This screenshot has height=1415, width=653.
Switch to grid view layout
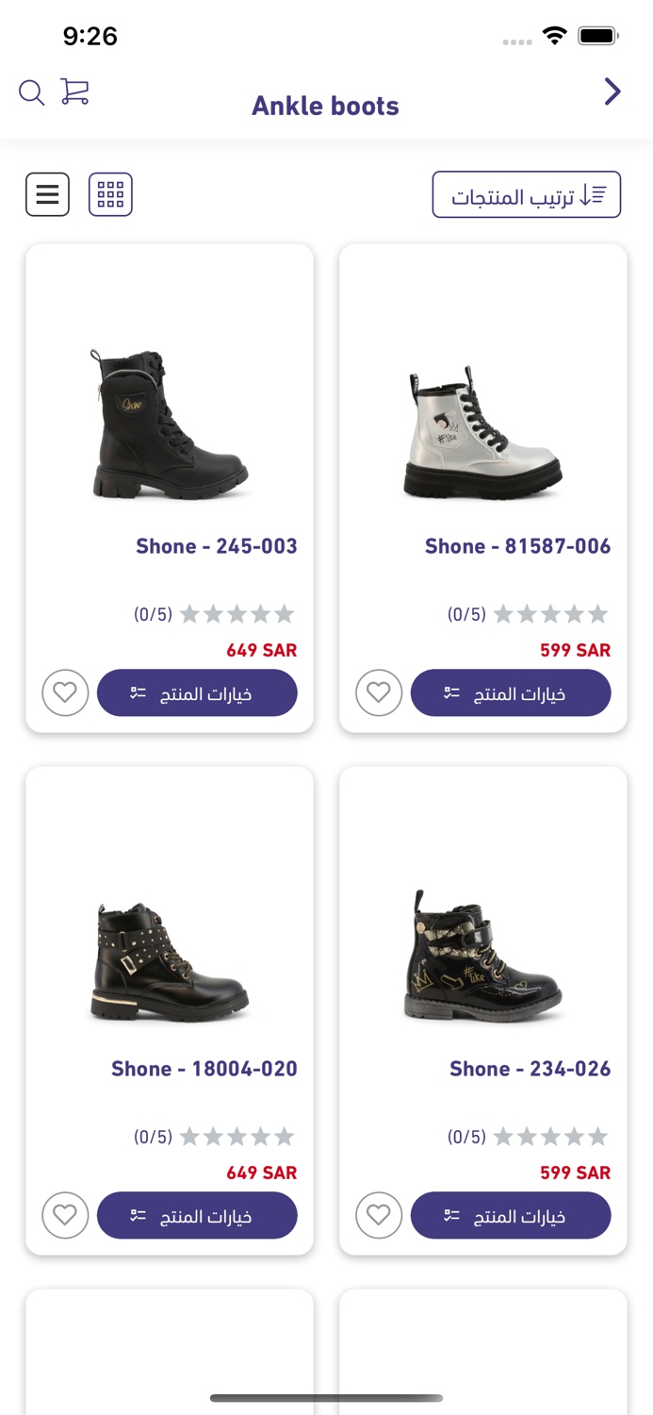click(x=110, y=194)
